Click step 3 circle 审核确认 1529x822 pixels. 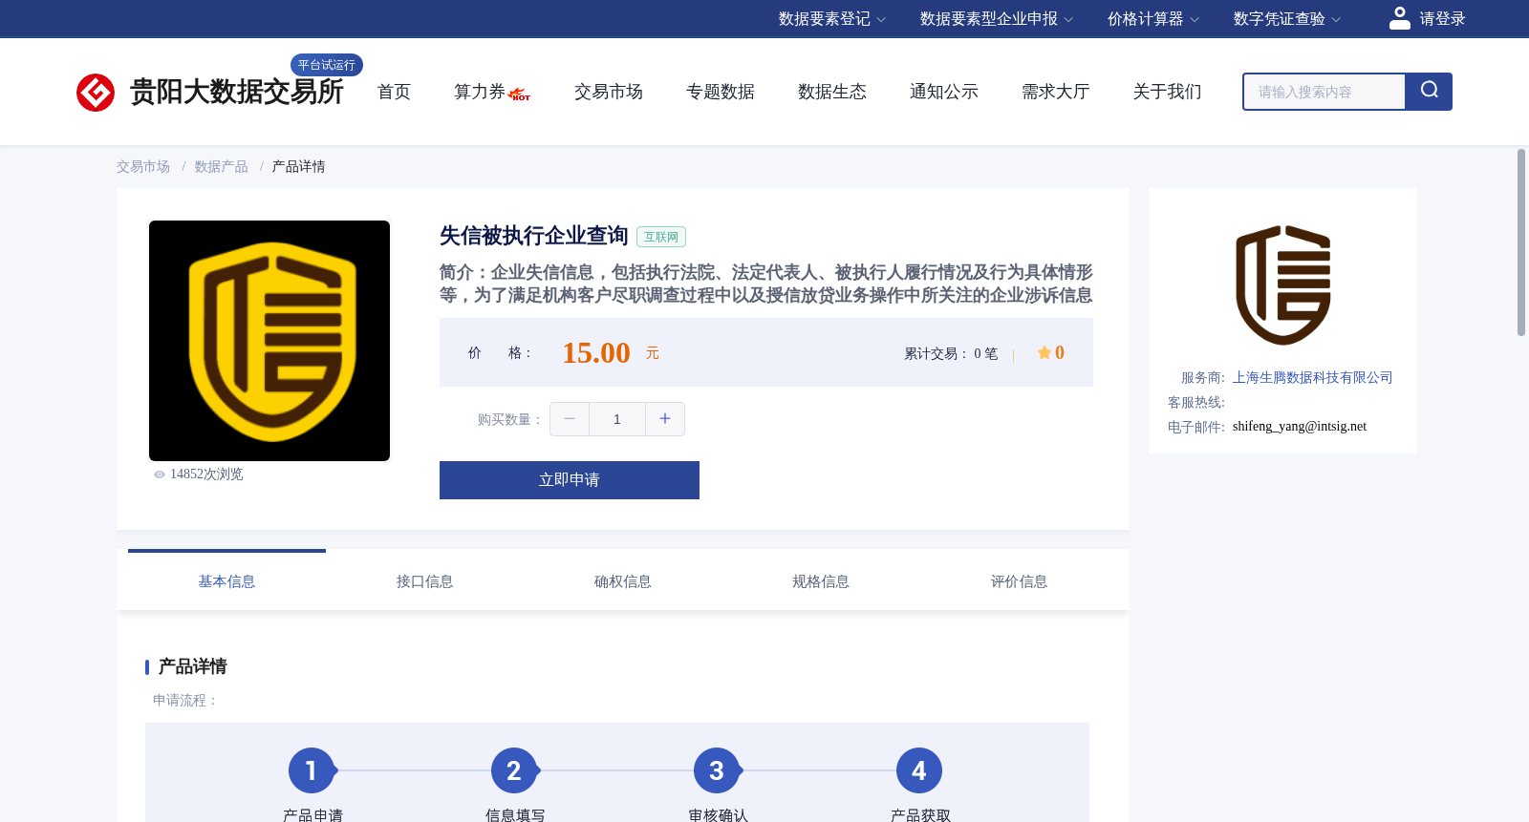click(717, 770)
